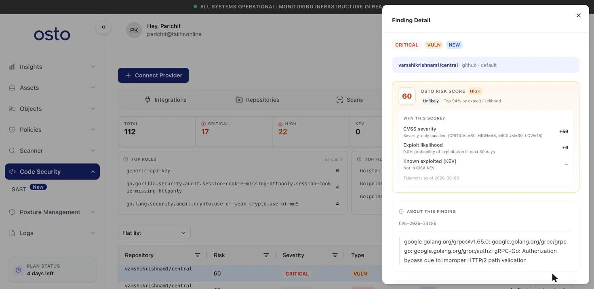594x289 pixels.
Task: Click the Top Rules info icon
Action: click(126, 159)
